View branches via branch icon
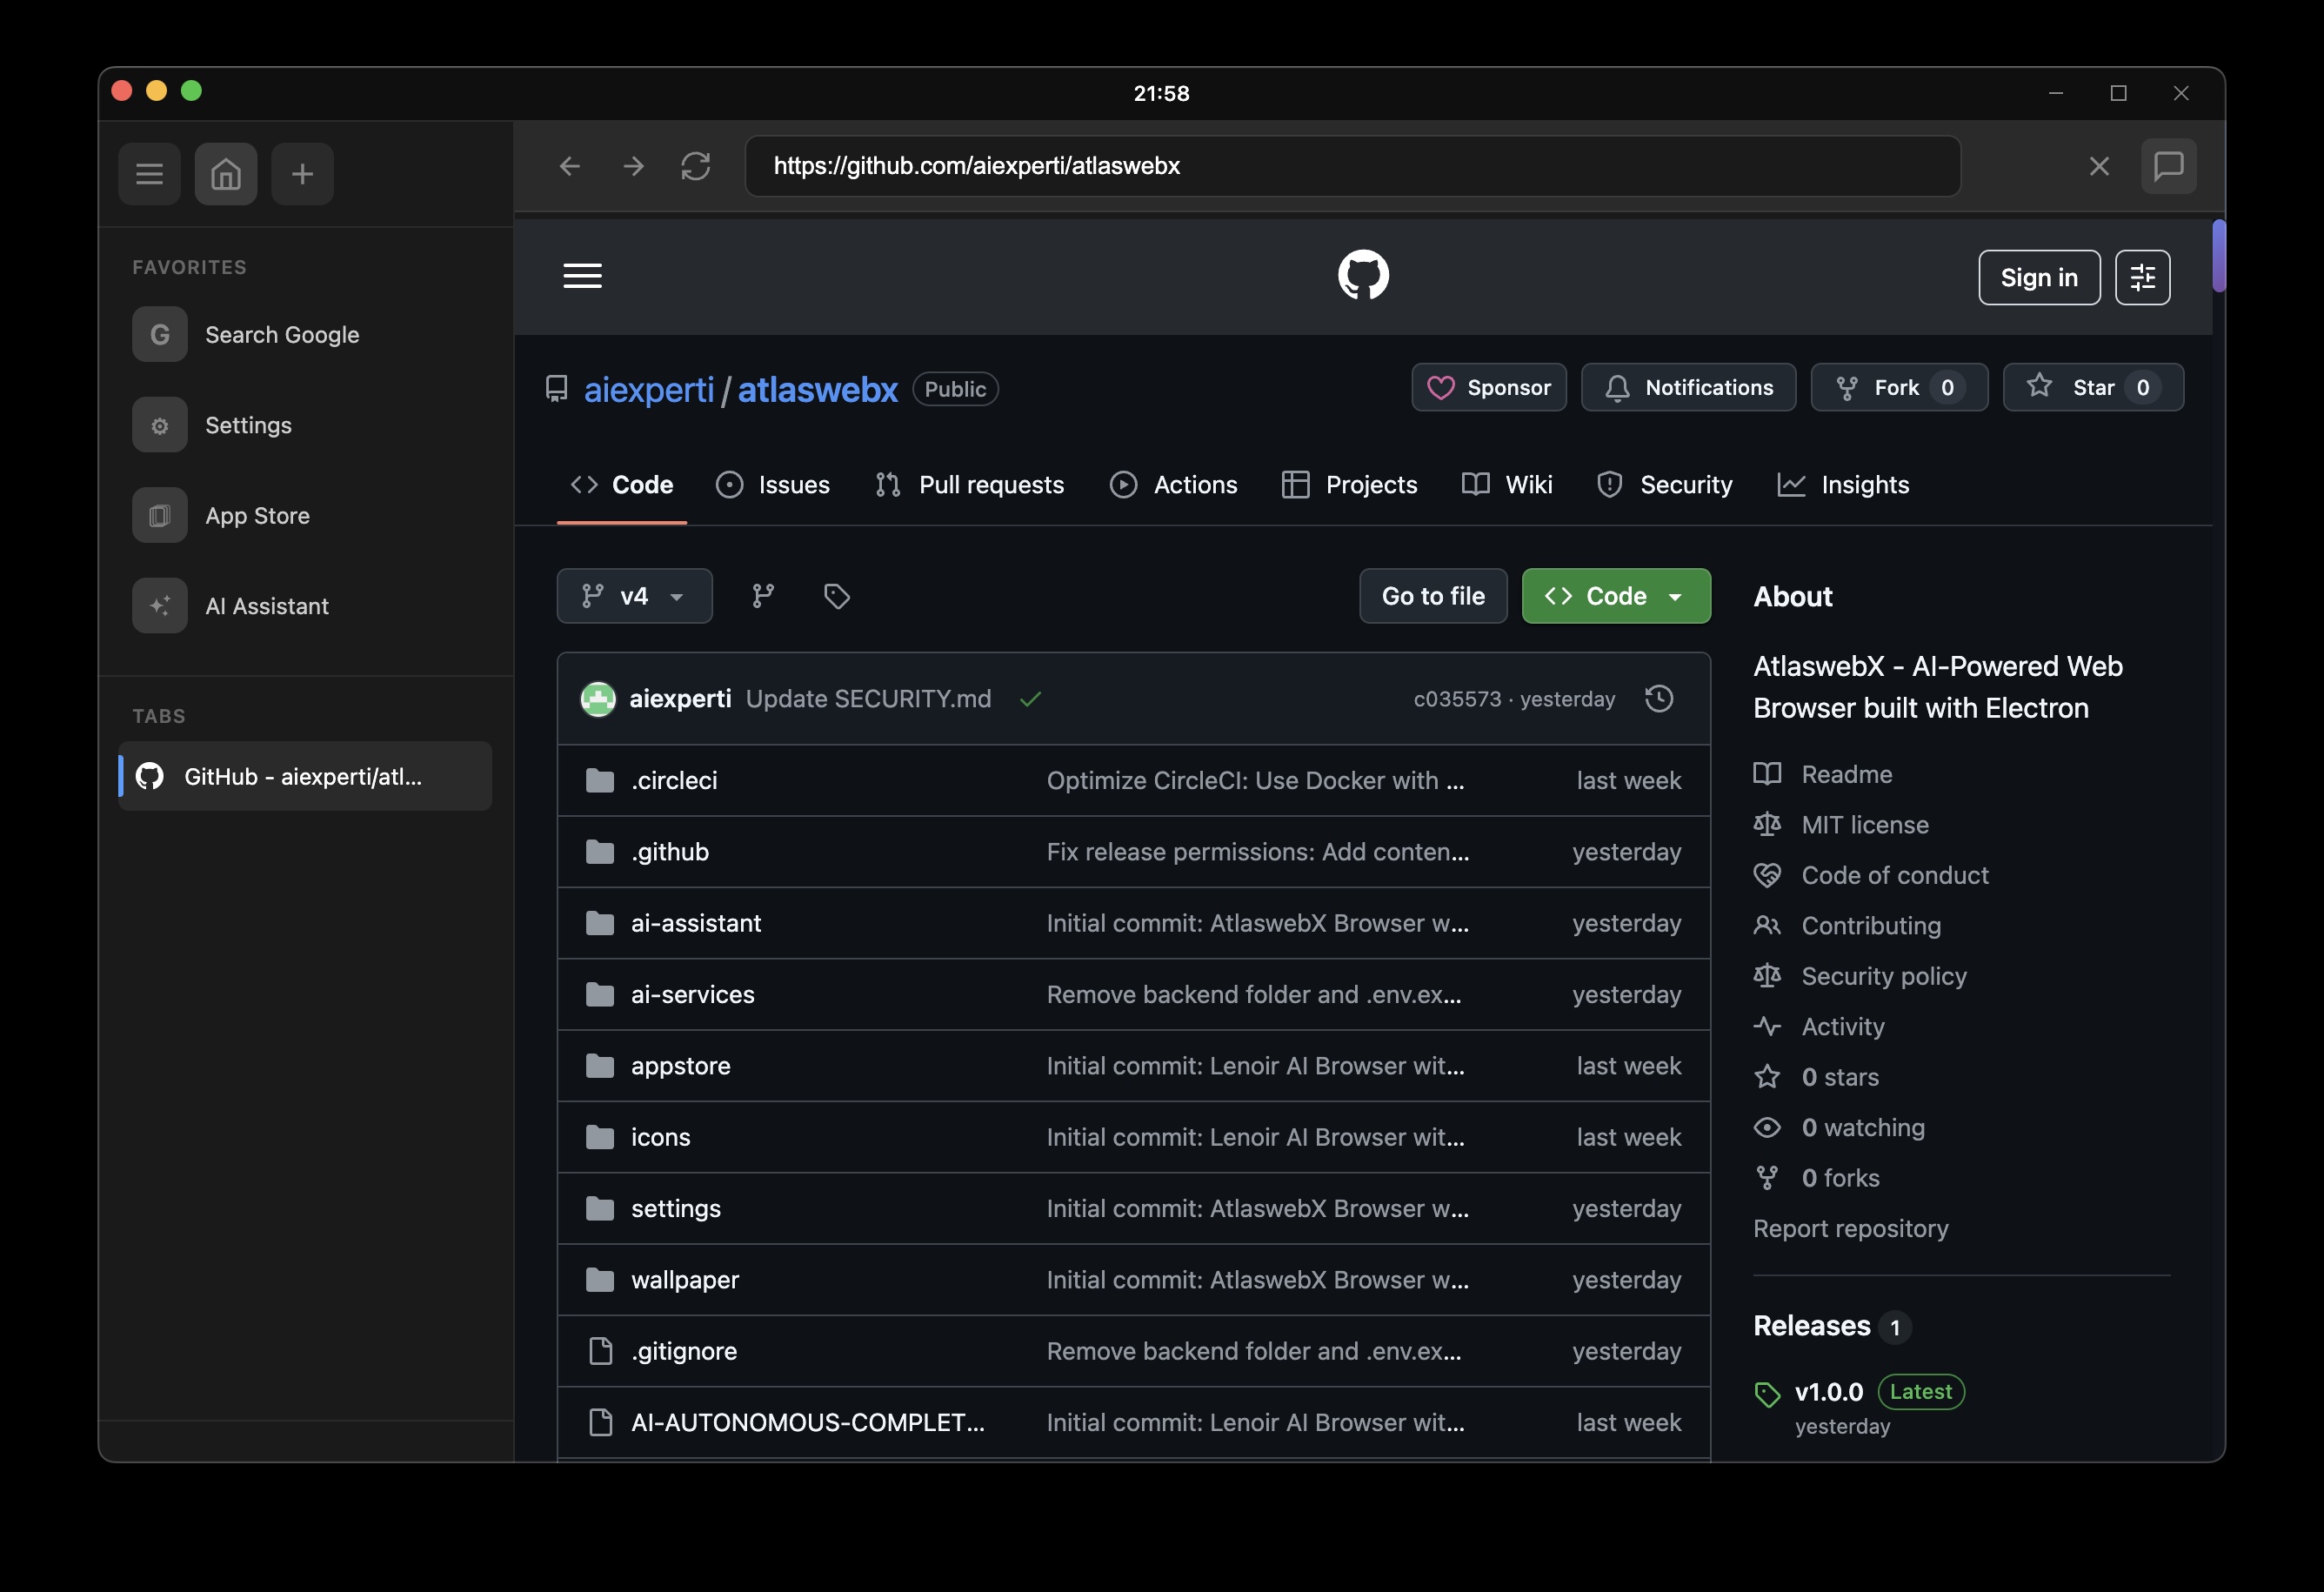Image resolution: width=2324 pixels, height=1592 pixels. click(763, 596)
